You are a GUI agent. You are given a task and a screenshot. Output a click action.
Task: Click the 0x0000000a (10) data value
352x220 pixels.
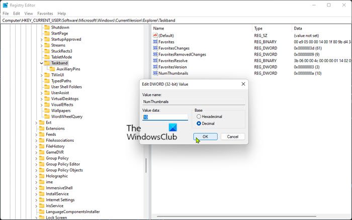(x=308, y=73)
